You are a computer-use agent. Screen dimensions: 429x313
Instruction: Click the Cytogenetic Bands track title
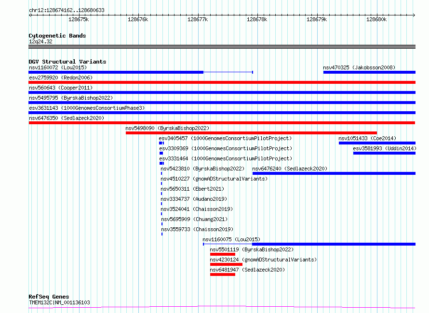click(57, 36)
